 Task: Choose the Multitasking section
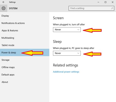(x=8, y=38)
